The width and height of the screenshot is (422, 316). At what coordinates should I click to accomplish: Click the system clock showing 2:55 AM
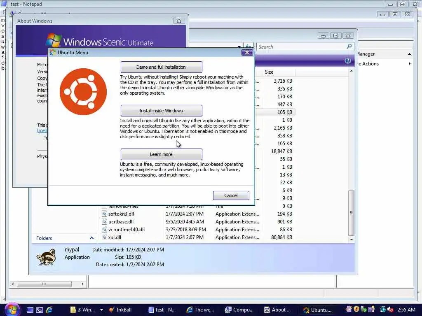[x=406, y=310]
